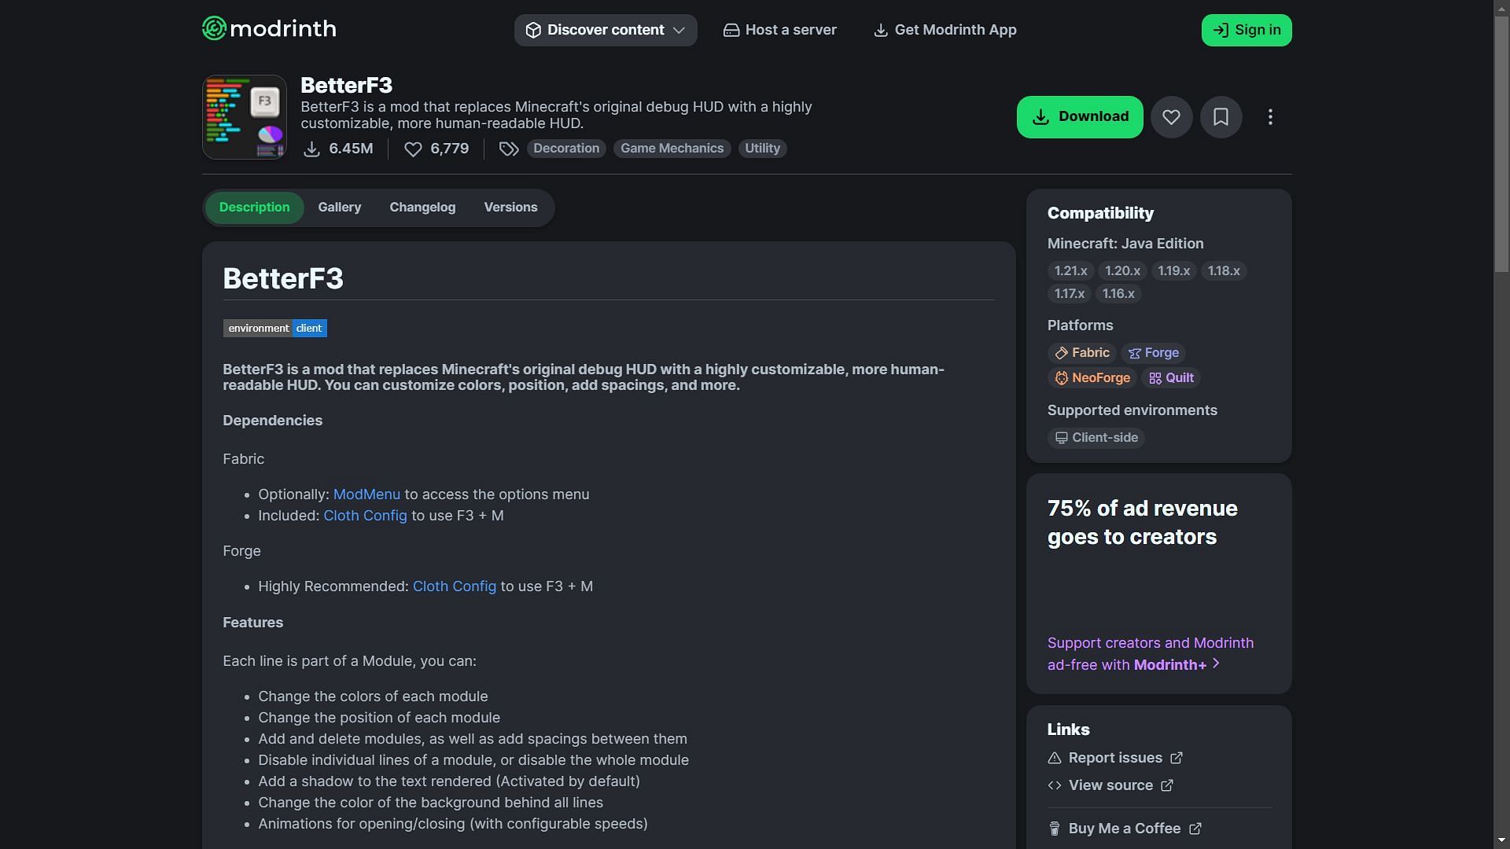The width and height of the screenshot is (1510, 849).
Task: Click the three-dot more options icon
Action: pyautogui.click(x=1270, y=117)
